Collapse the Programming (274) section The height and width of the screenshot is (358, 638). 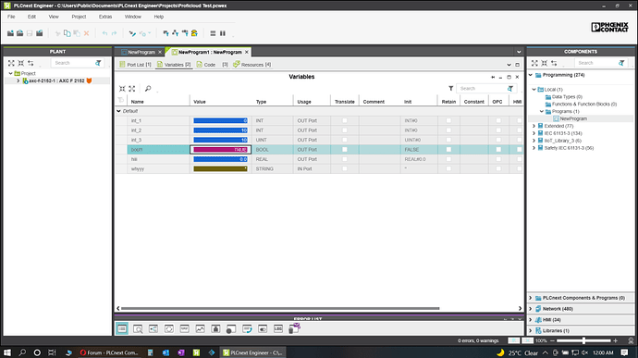click(x=531, y=75)
